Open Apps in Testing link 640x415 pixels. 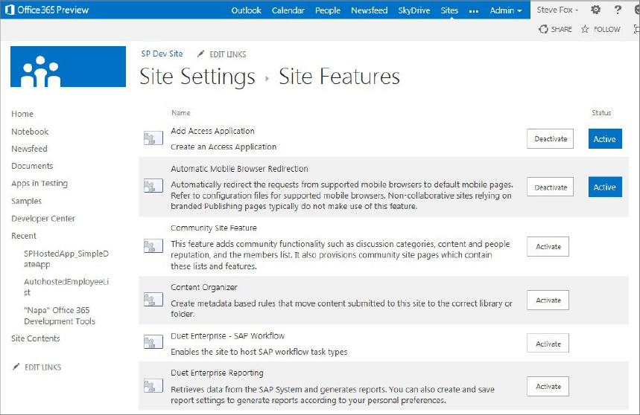[x=39, y=183]
